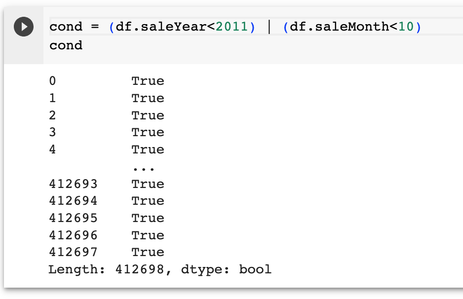Click the True value of row 1

tap(148, 98)
